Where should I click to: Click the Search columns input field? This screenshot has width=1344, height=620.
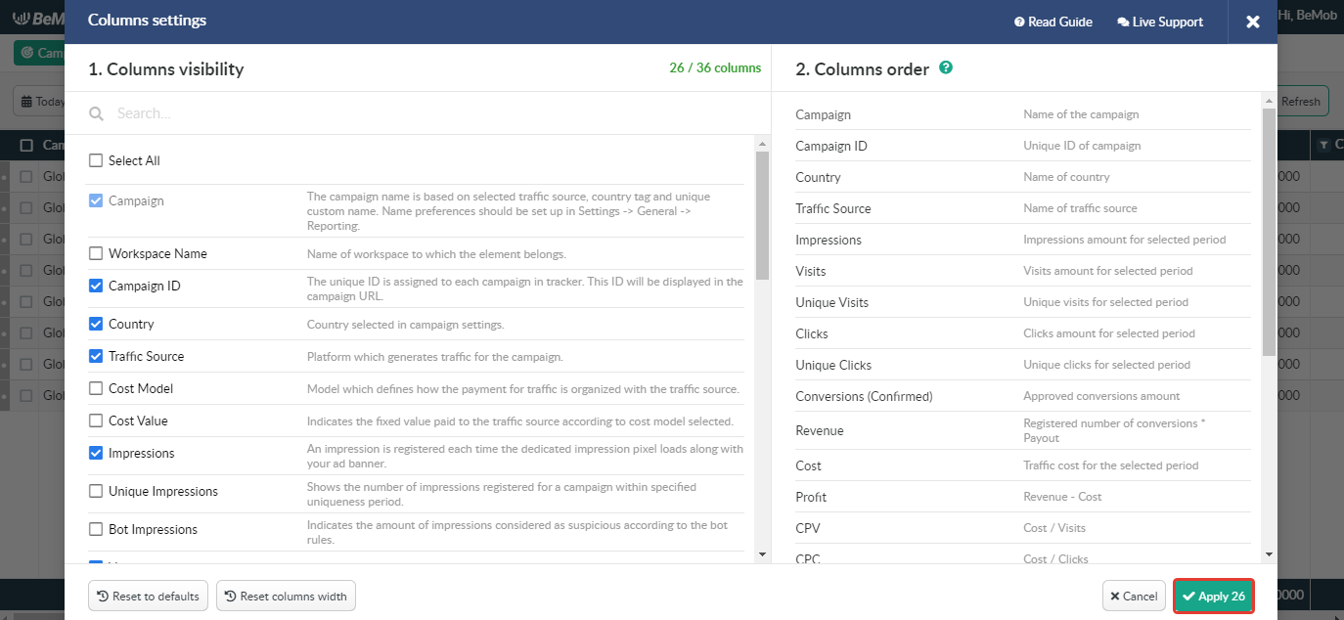click(x=430, y=113)
